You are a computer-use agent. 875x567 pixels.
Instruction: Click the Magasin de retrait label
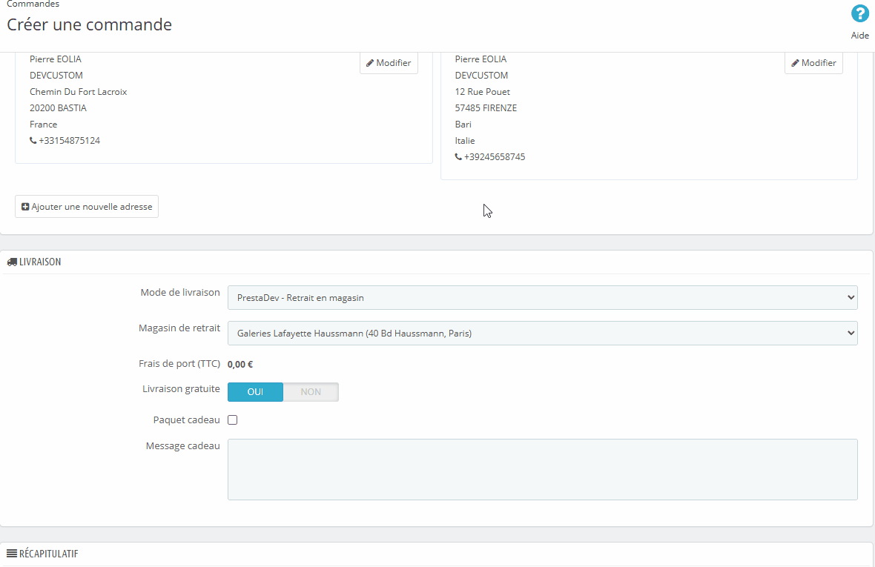coord(179,328)
